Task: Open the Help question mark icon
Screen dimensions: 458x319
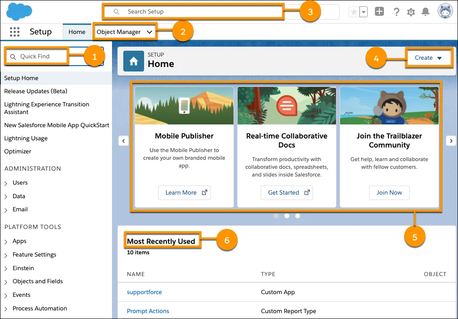Action: [396, 12]
